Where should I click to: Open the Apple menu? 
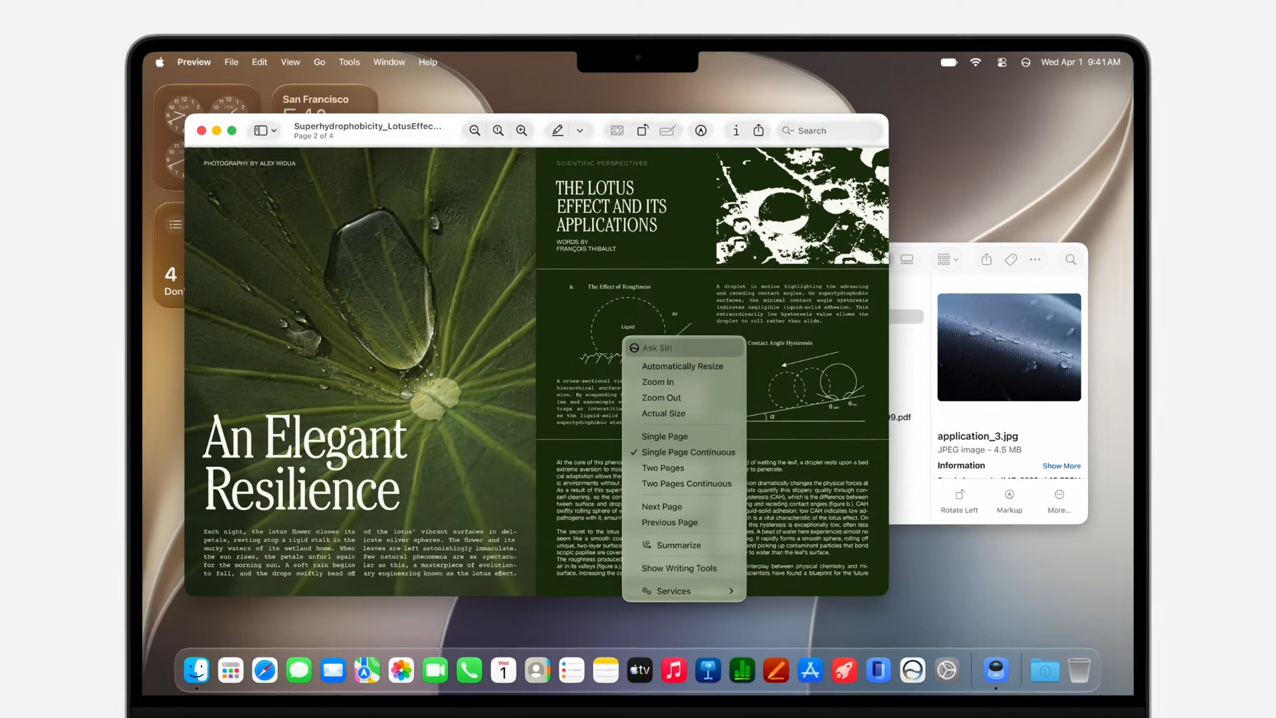[159, 62]
